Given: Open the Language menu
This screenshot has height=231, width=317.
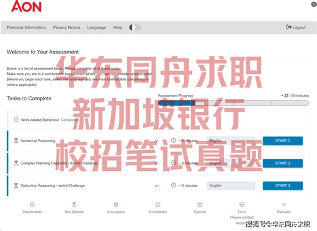Looking at the screenshot, I should tap(96, 27).
